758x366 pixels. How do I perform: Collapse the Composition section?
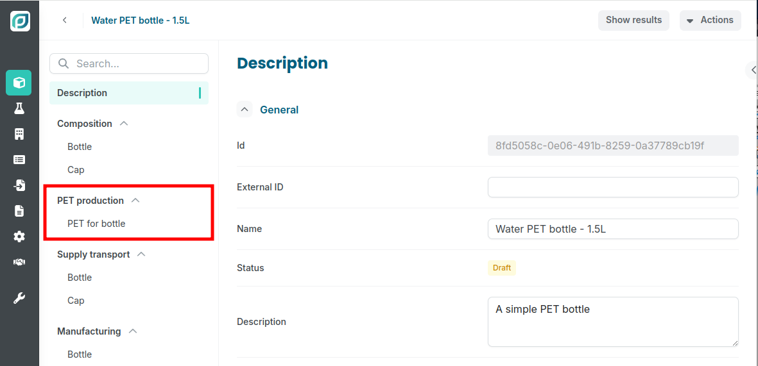coord(124,124)
